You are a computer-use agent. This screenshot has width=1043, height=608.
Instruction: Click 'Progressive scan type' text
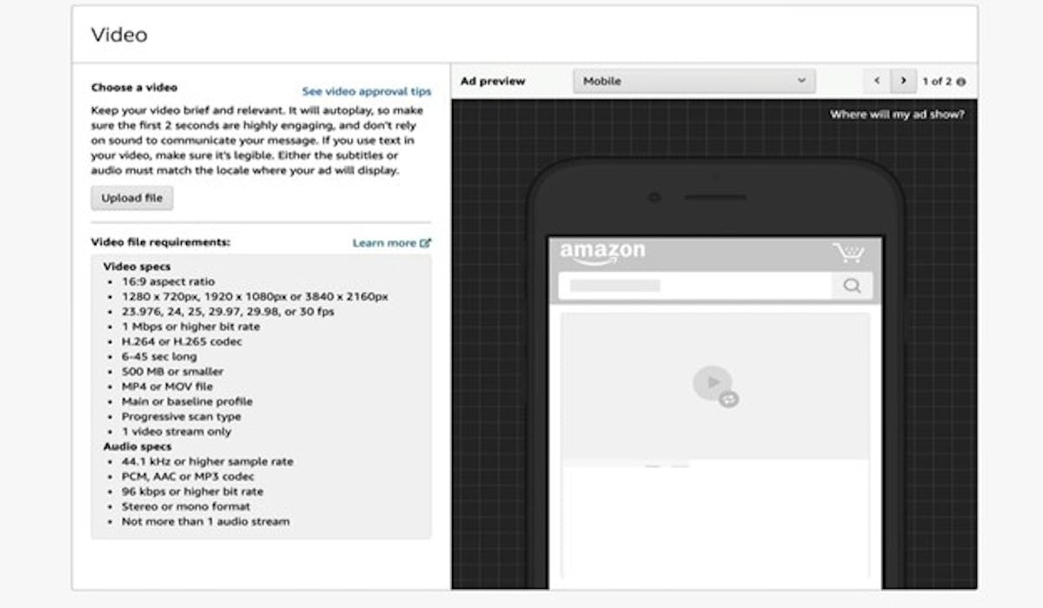(183, 417)
